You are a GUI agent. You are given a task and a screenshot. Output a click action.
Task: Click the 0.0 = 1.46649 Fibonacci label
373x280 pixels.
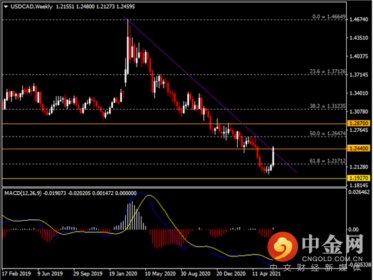[x=329, y=17]
